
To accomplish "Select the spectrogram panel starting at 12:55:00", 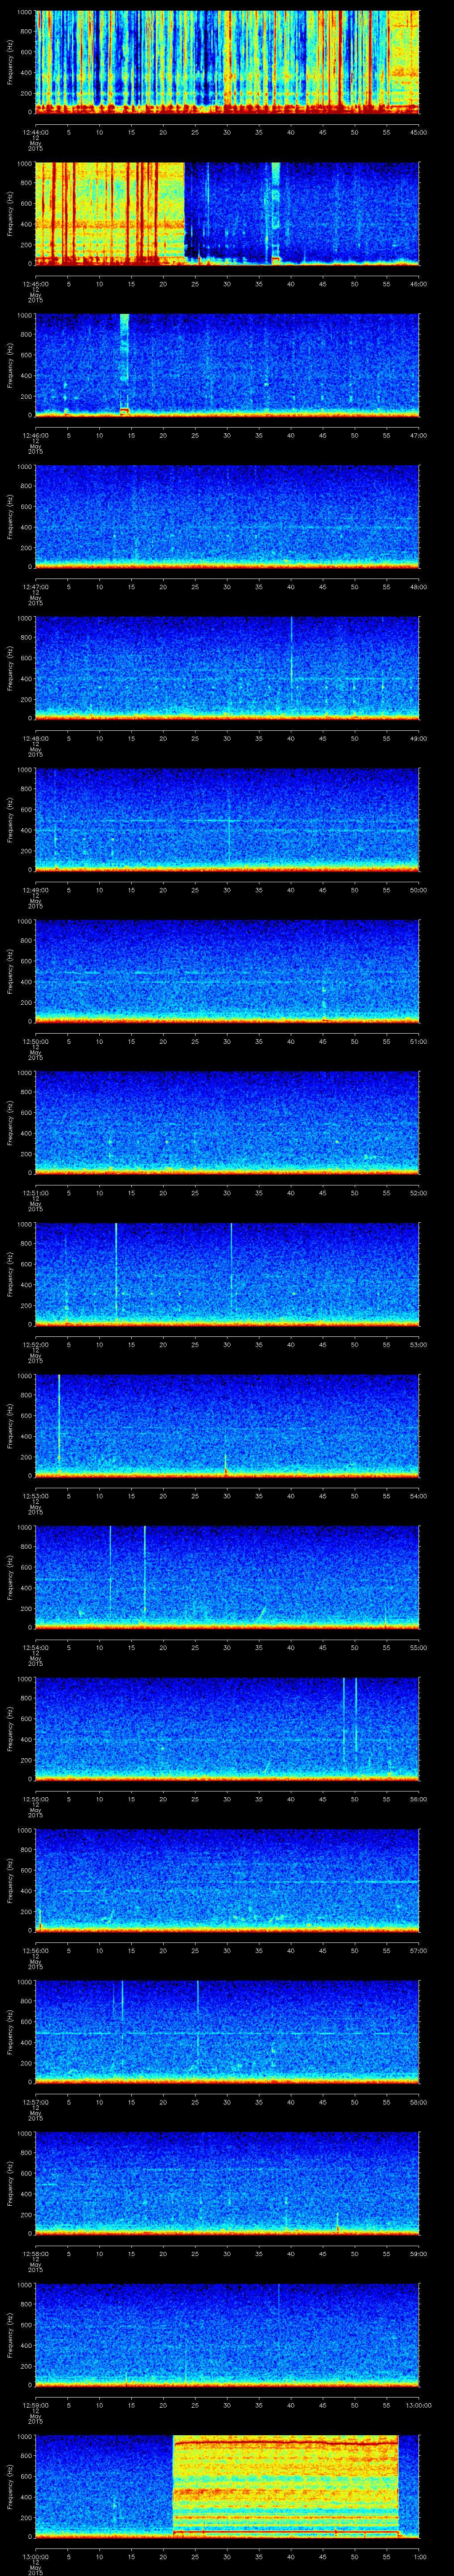I will [227, 1729].
